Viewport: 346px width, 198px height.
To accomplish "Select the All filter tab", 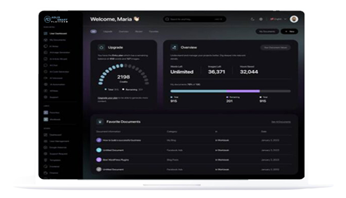I will pyautogui.click(x=93, y=31).
